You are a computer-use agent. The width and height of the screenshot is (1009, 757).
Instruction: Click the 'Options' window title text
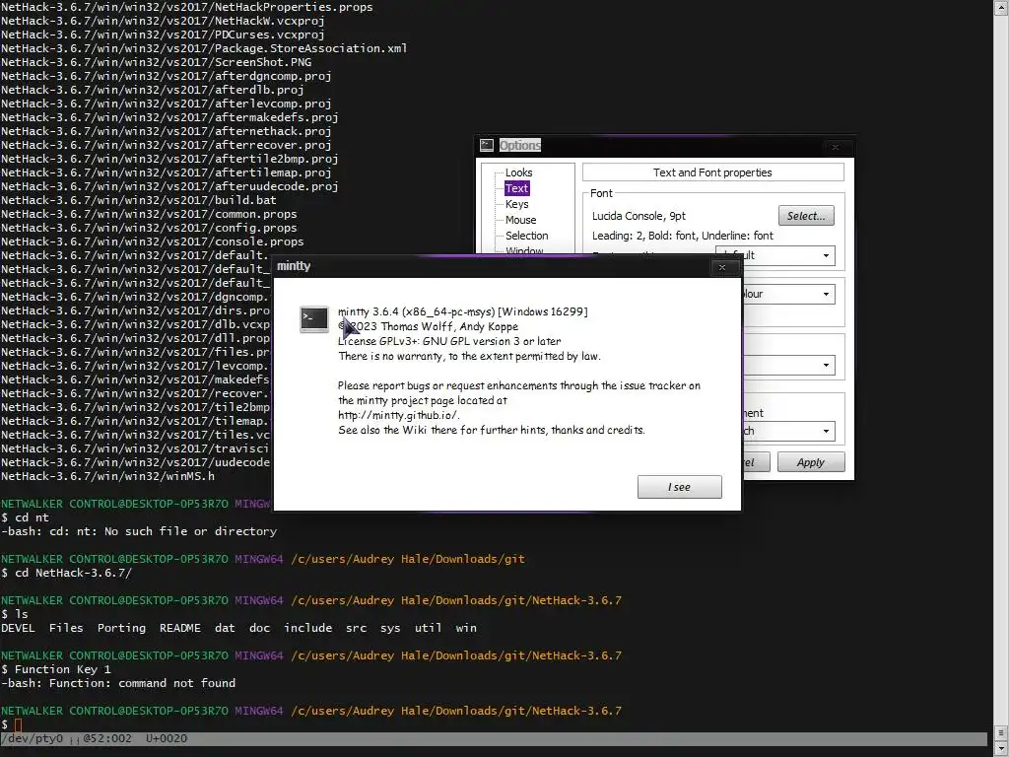[520, 146]
